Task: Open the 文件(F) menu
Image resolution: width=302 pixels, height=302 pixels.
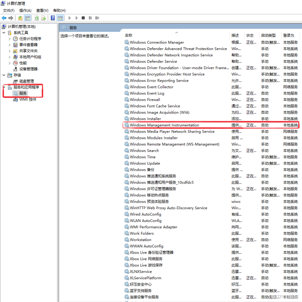Action: (x=9, y=11)
